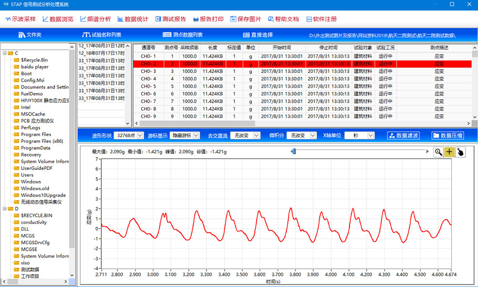The image size is (478, 287).
Task: Switch to the 文件夹 tab
Action: click(30, 35)
